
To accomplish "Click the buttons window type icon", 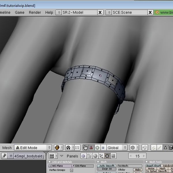I will coord(52,156).
